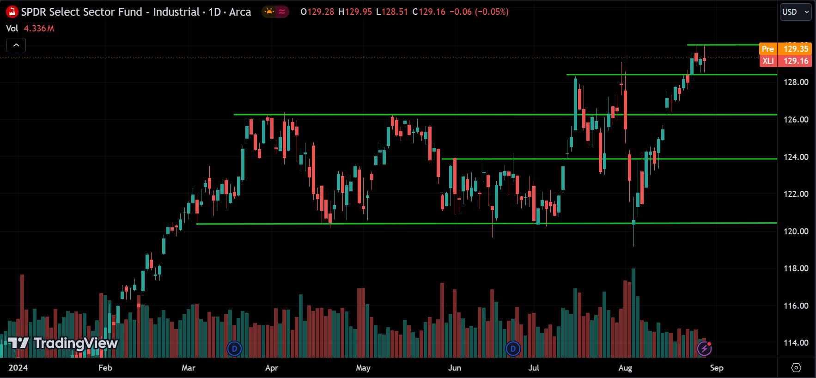Click the Sep label on time axis
The image size is (816, 378).
click(717, 368)
